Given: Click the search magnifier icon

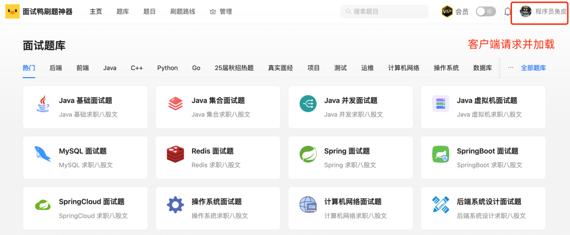Looking at the screenshot, I should coord(349,12).
